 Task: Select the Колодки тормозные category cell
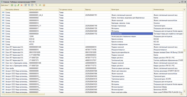coord(132,26)
